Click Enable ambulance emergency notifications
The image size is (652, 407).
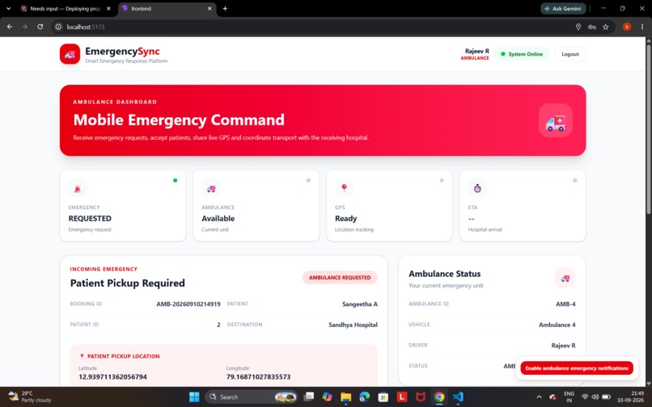(x=577, y=368)
